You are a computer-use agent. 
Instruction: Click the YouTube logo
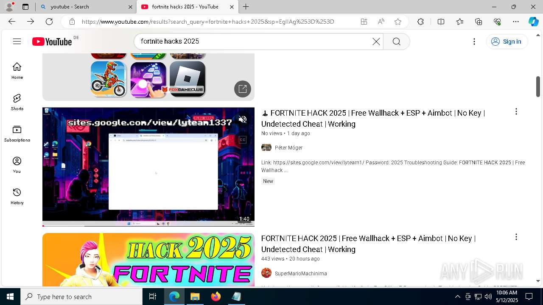click(52, 42)
